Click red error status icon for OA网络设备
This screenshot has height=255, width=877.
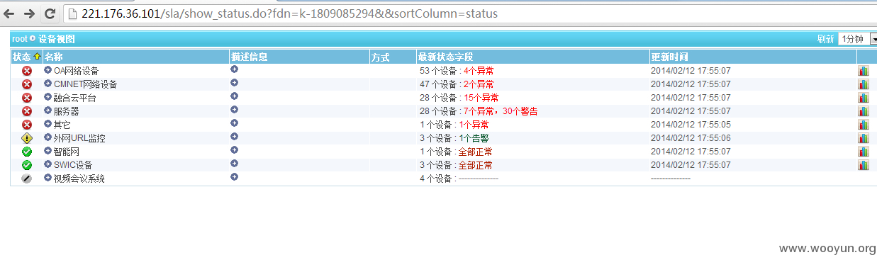[27, 70]
